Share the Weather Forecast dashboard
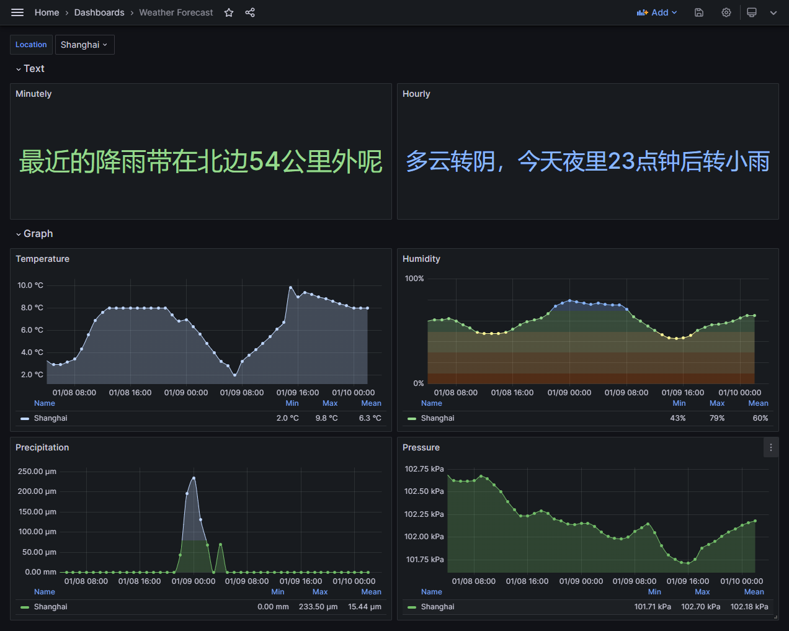The image size is (789, 631). [250, 12]
